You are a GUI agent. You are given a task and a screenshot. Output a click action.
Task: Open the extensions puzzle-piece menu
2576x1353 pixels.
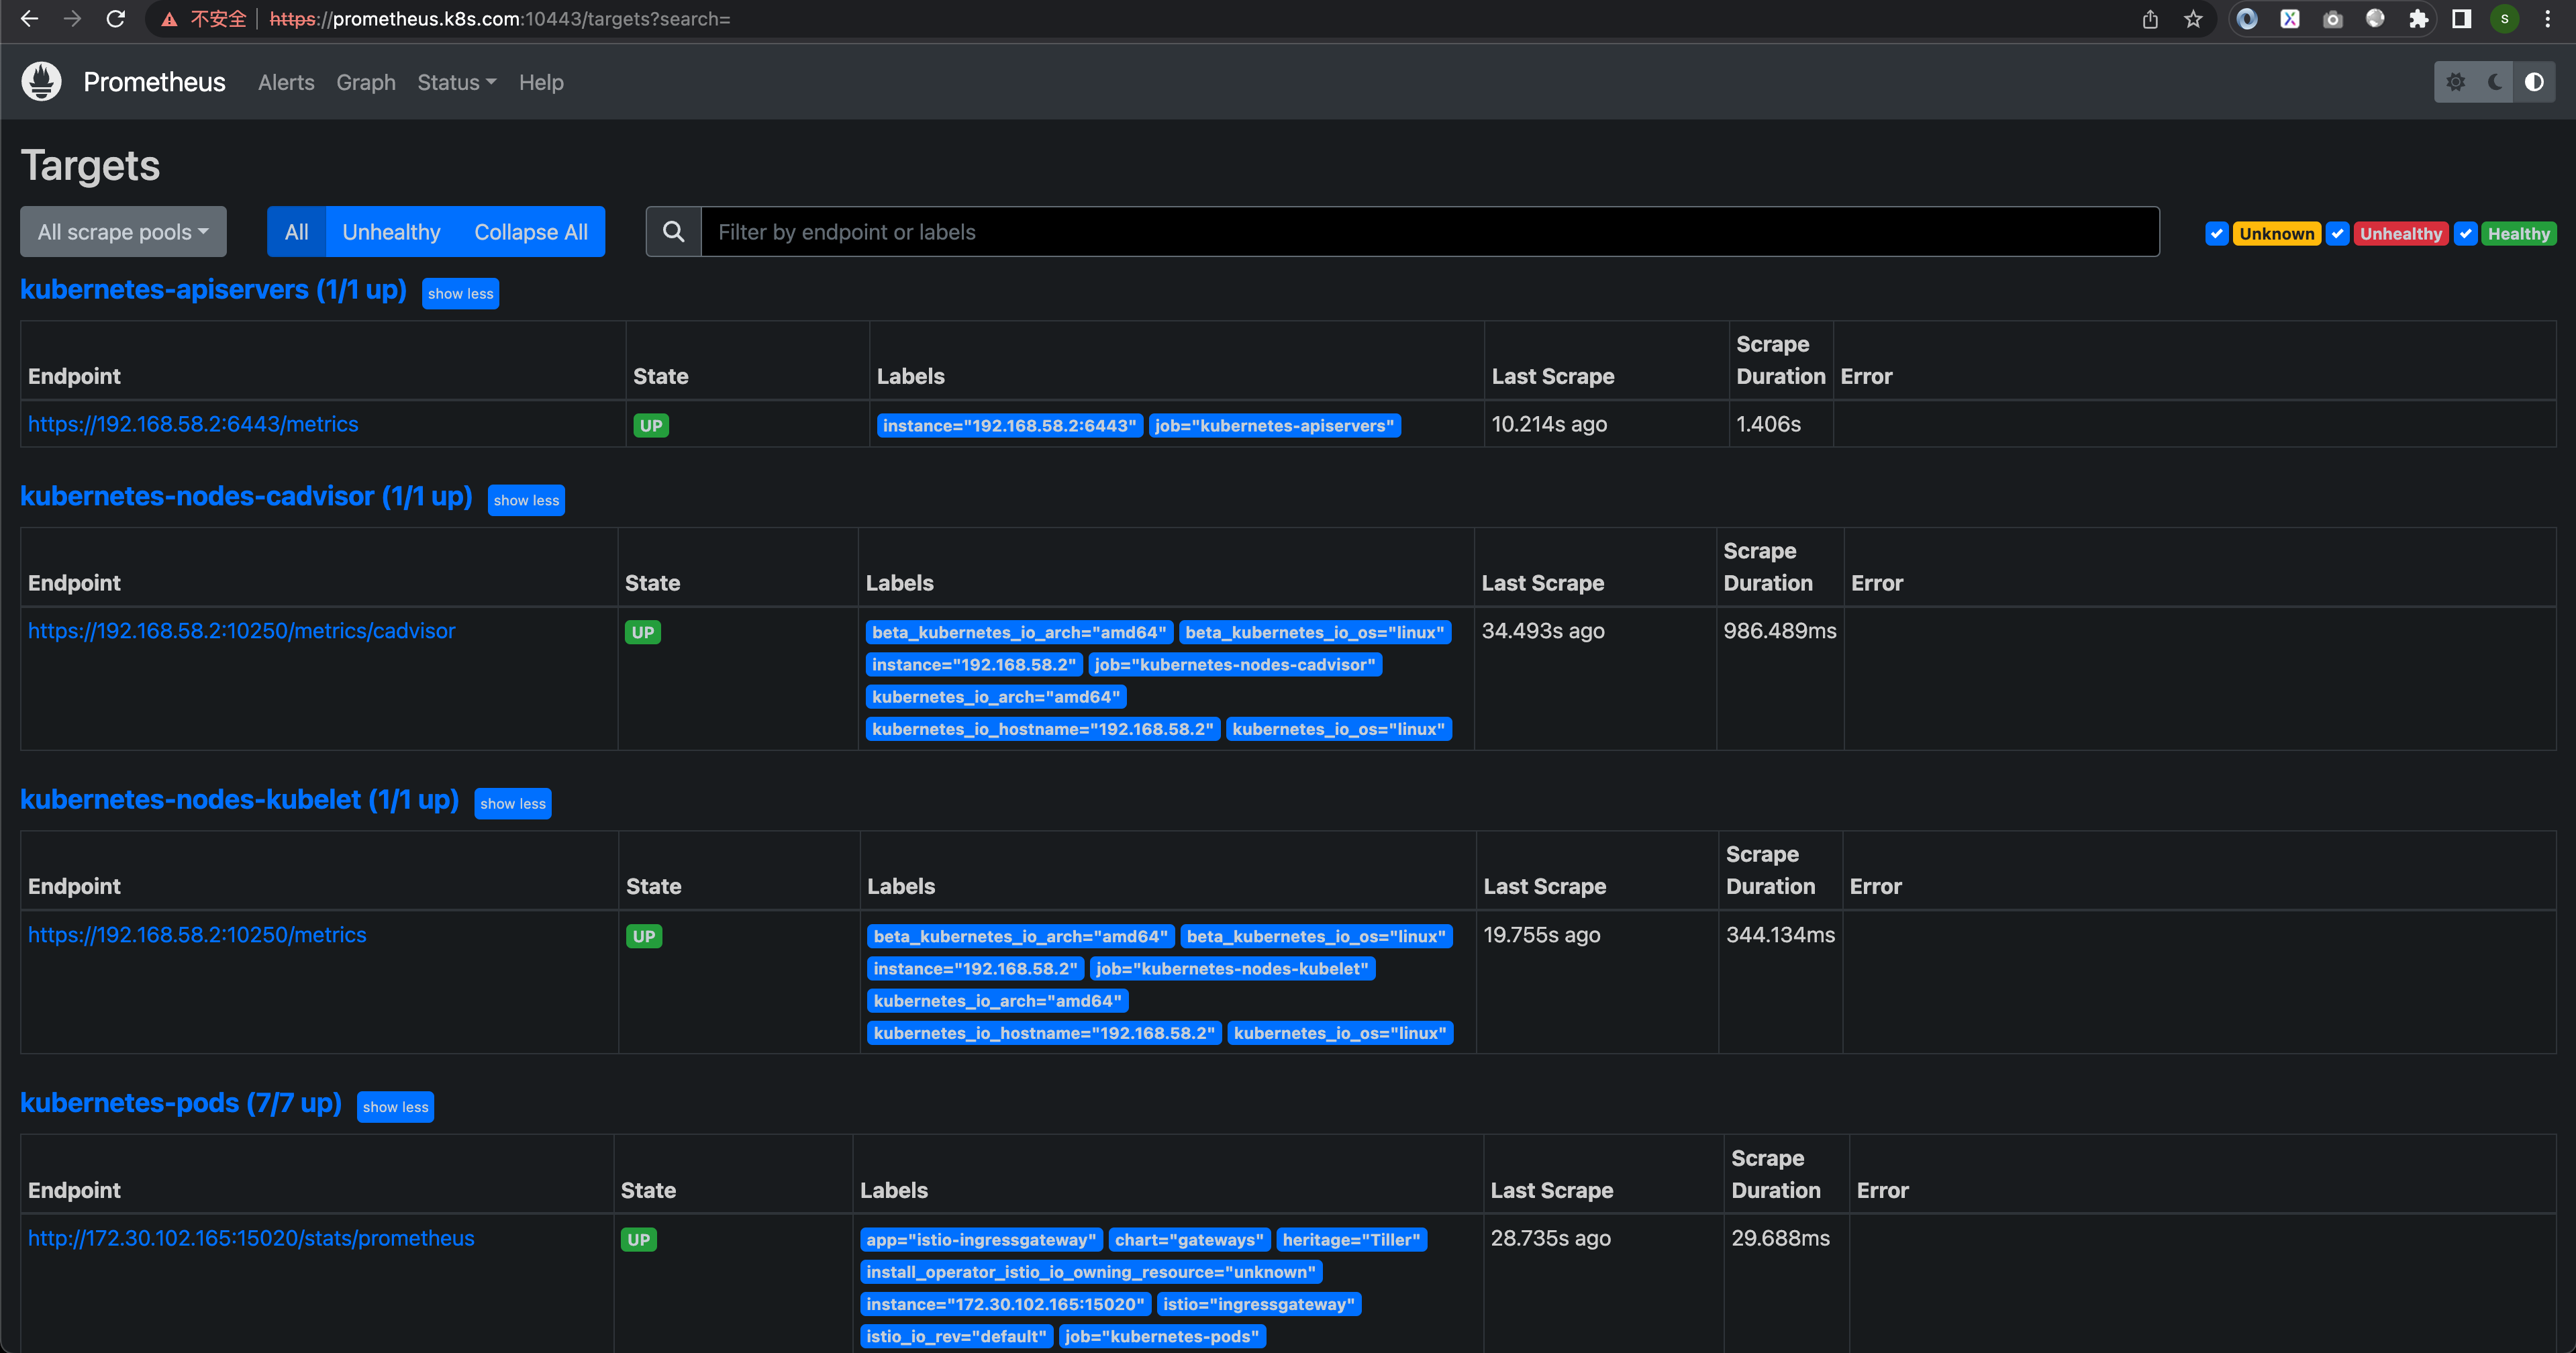pos(2418,19)
